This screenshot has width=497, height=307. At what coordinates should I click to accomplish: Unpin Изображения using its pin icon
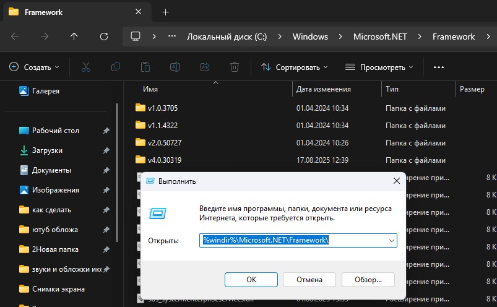(x=106, y=190)
